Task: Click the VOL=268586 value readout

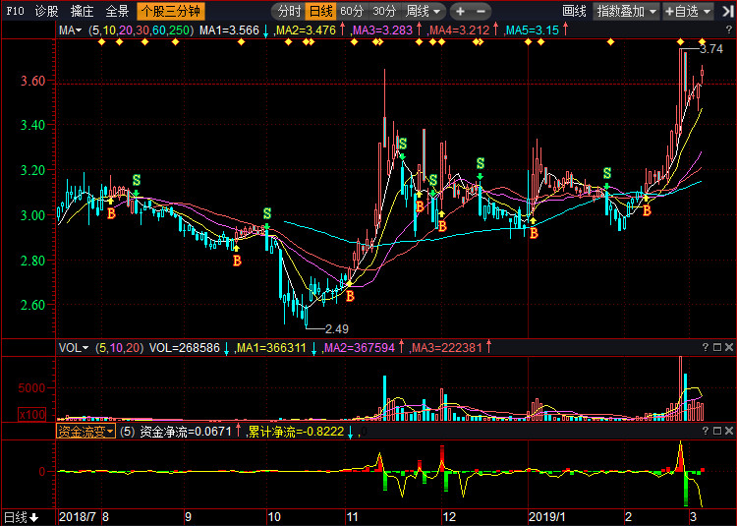Action: [x=185, y=348]
